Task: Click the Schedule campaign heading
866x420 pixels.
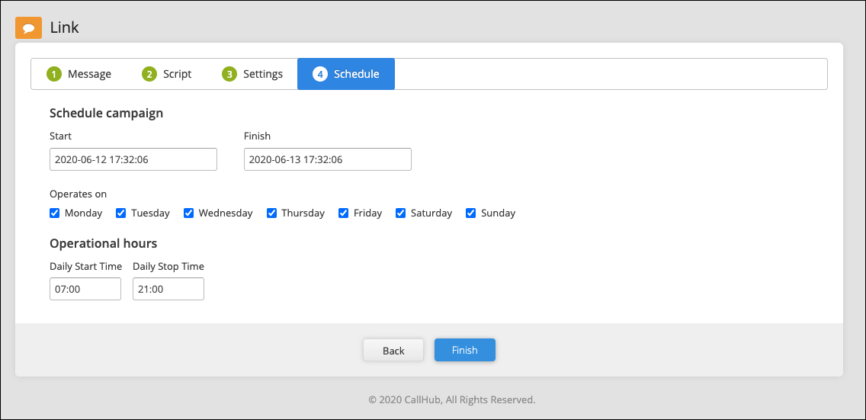Action: click(107, 113)
